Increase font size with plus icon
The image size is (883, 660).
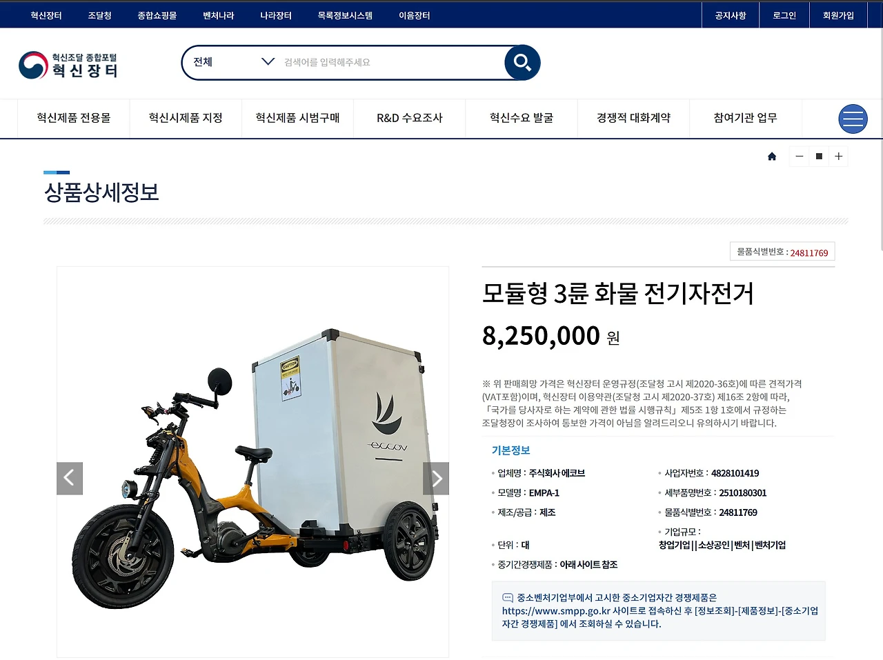(838, 157)
